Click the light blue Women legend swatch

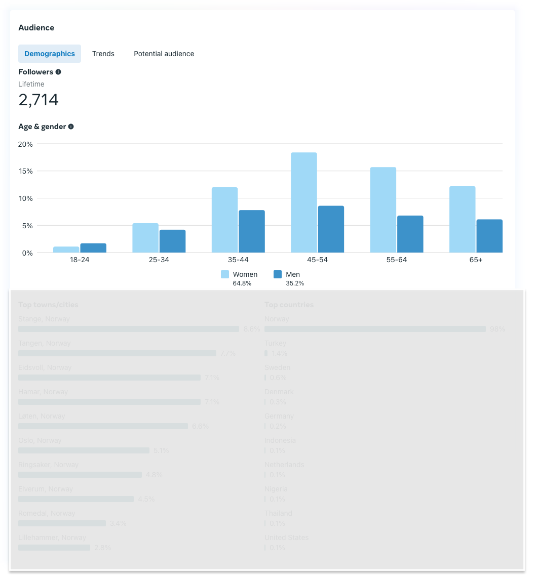[x=225, y=274]
